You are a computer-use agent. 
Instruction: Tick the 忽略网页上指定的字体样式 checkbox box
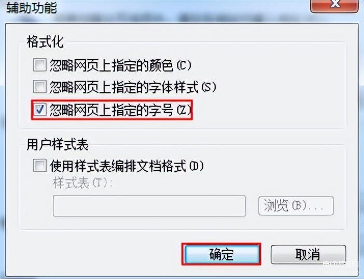[40, 87]
